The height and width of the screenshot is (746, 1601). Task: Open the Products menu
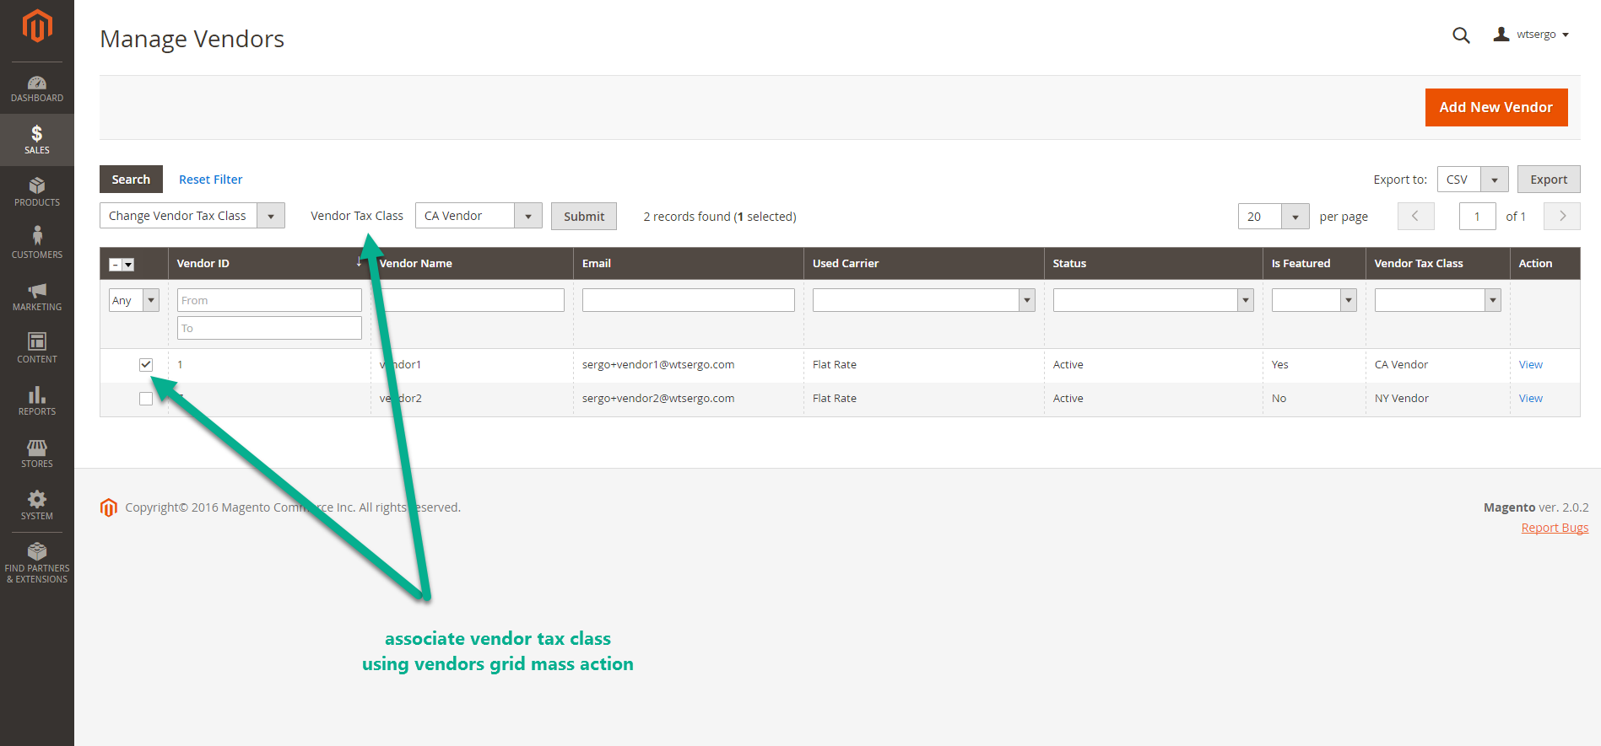[37, 192]
